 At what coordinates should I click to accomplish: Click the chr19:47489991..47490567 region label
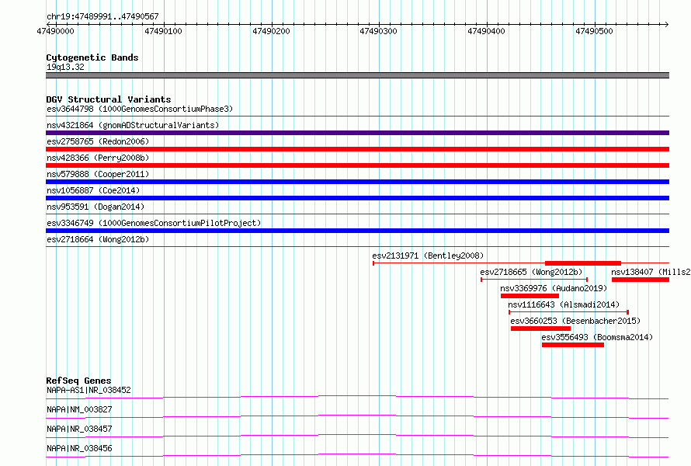click(102, 16)
